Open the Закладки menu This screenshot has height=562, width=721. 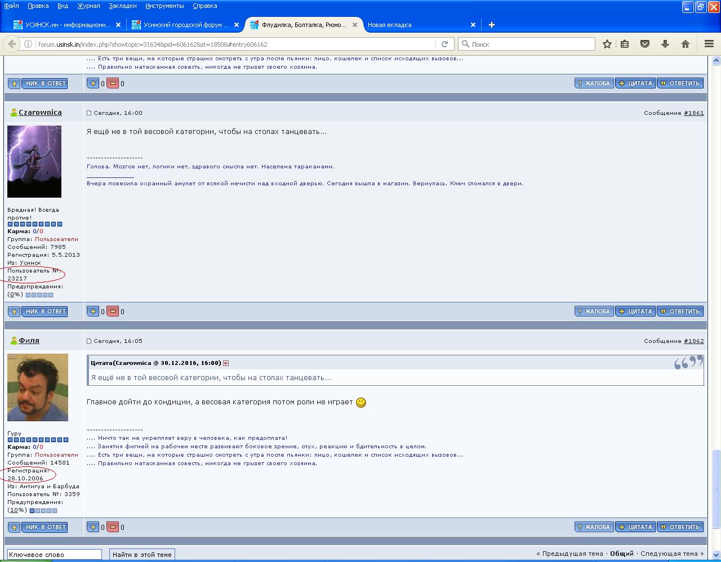pyautogui.click(x=122, y=6)
